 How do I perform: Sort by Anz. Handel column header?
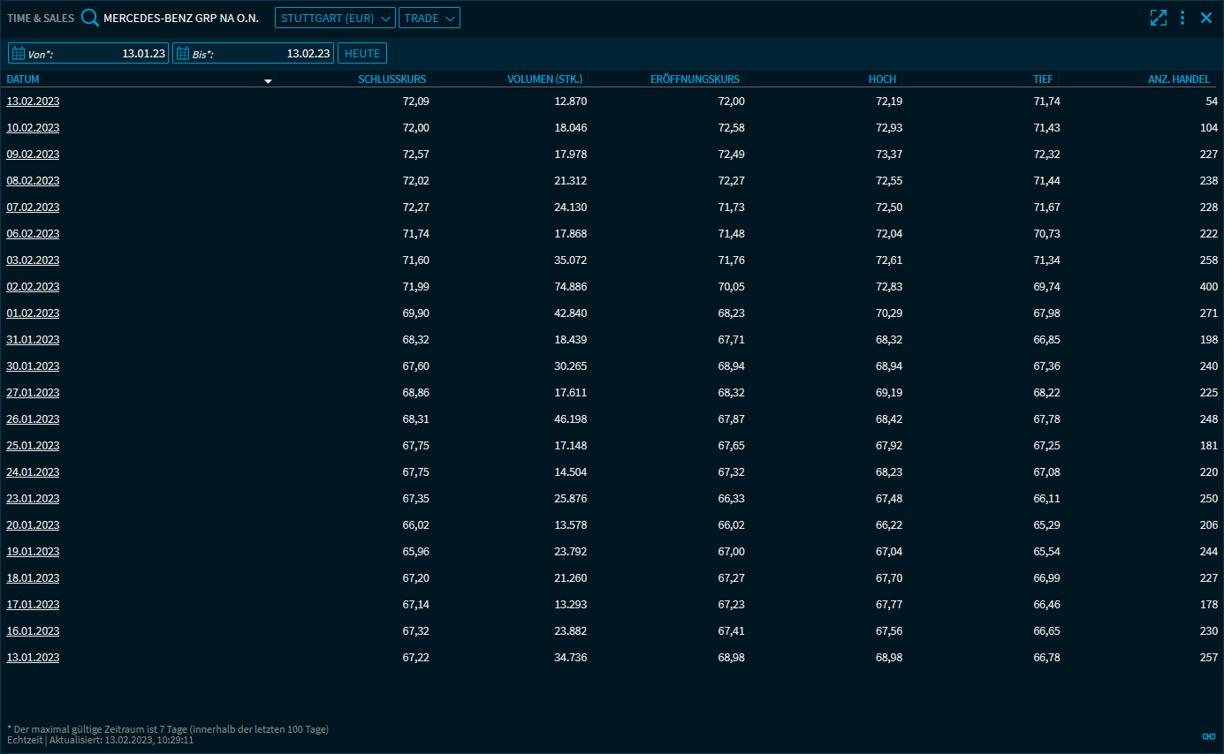[x=1178, y=79]
